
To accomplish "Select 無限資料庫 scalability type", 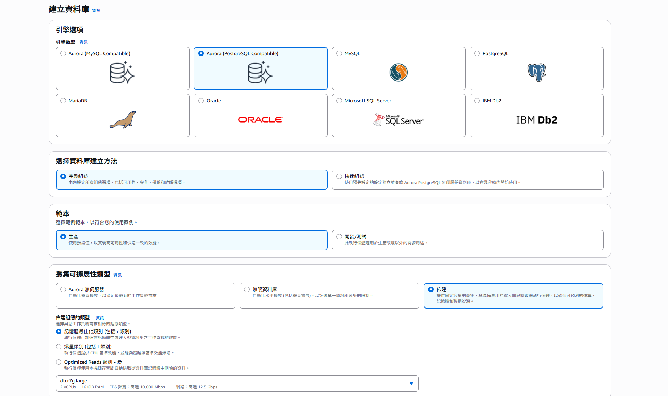I will tap(329, 296).
